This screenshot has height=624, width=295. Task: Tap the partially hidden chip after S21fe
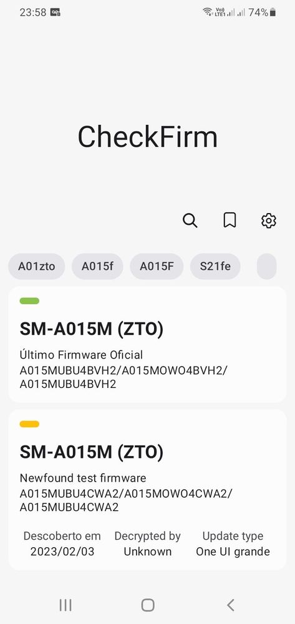click(267, 266)
